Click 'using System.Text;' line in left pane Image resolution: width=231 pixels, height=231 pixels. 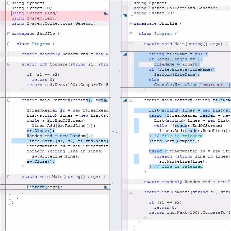34,18
